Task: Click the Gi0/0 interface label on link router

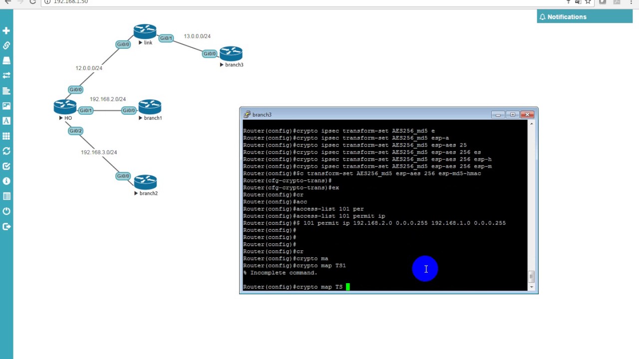Action: (x=123, y=44)
